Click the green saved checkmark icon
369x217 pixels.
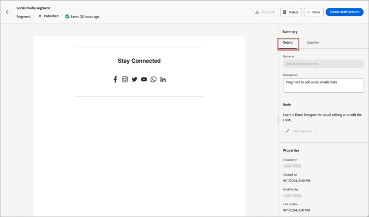click(67, 16)
